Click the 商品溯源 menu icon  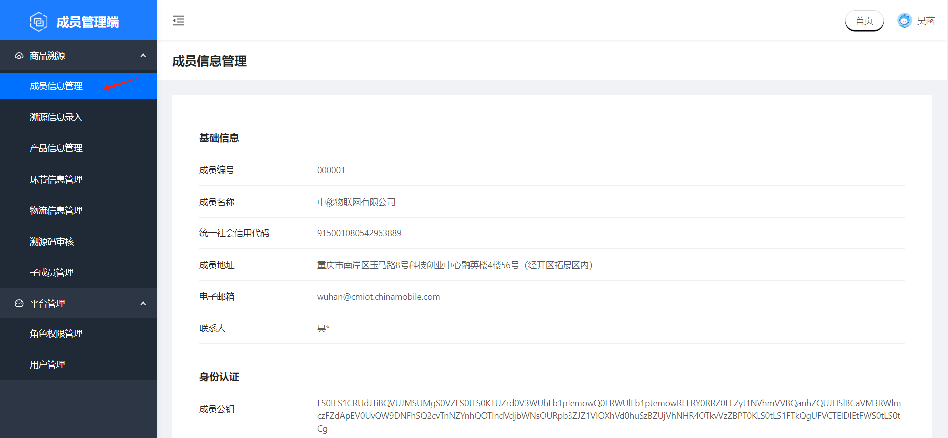(x=19, y=56)
